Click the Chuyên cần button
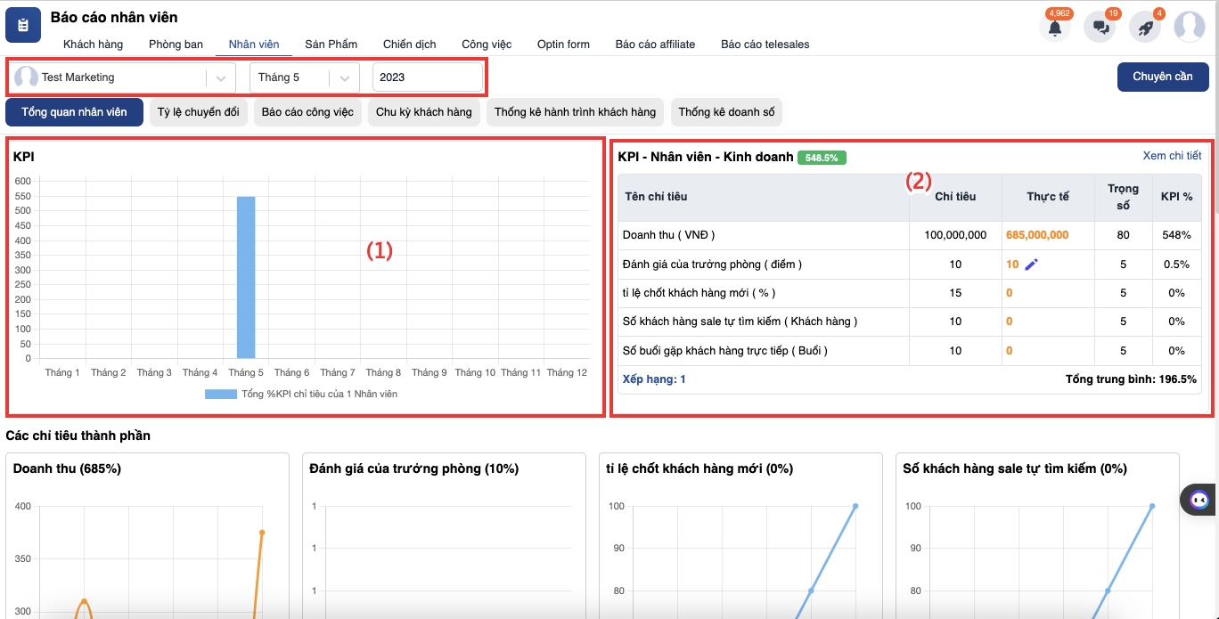Screen dimensions: 1219x619 (1162, 77)
